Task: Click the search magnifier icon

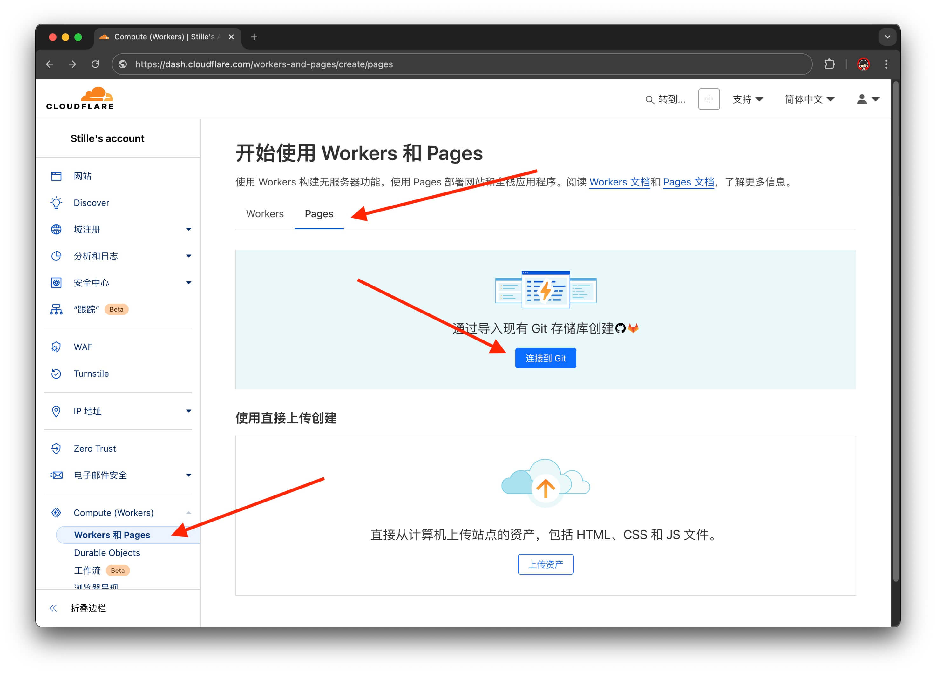Action: [x=650, y=99]
